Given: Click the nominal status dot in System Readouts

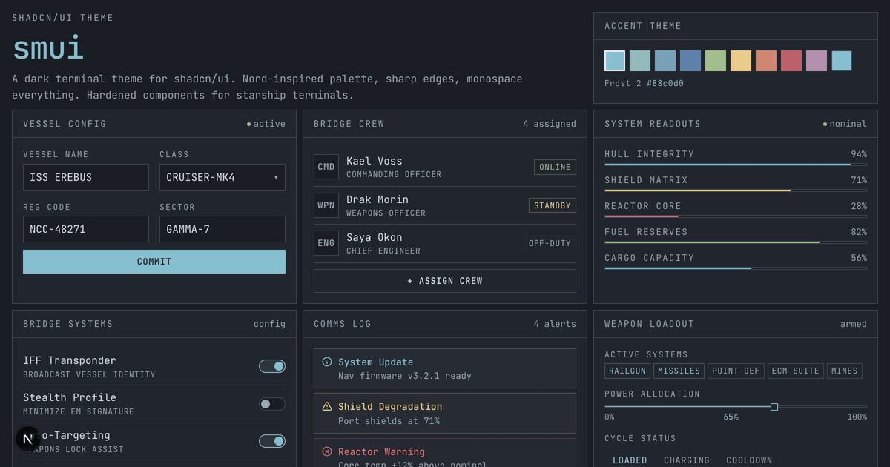Looking at the screenshot, I should point(825,123).
